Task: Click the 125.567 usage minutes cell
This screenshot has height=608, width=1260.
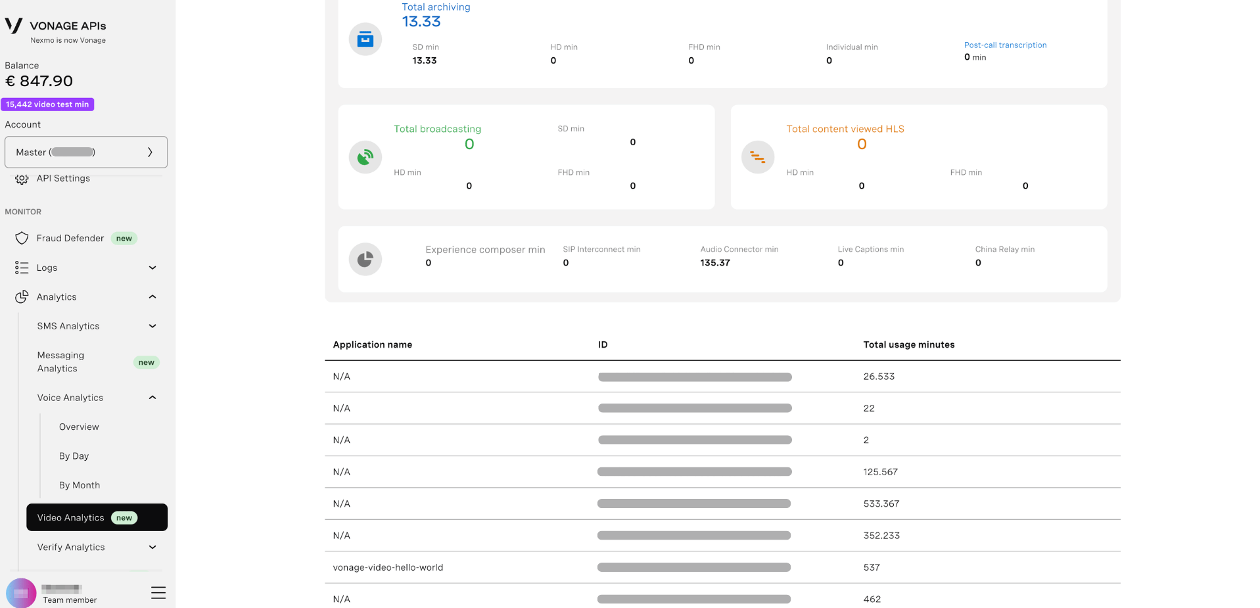Action: [x=880, y=472]
